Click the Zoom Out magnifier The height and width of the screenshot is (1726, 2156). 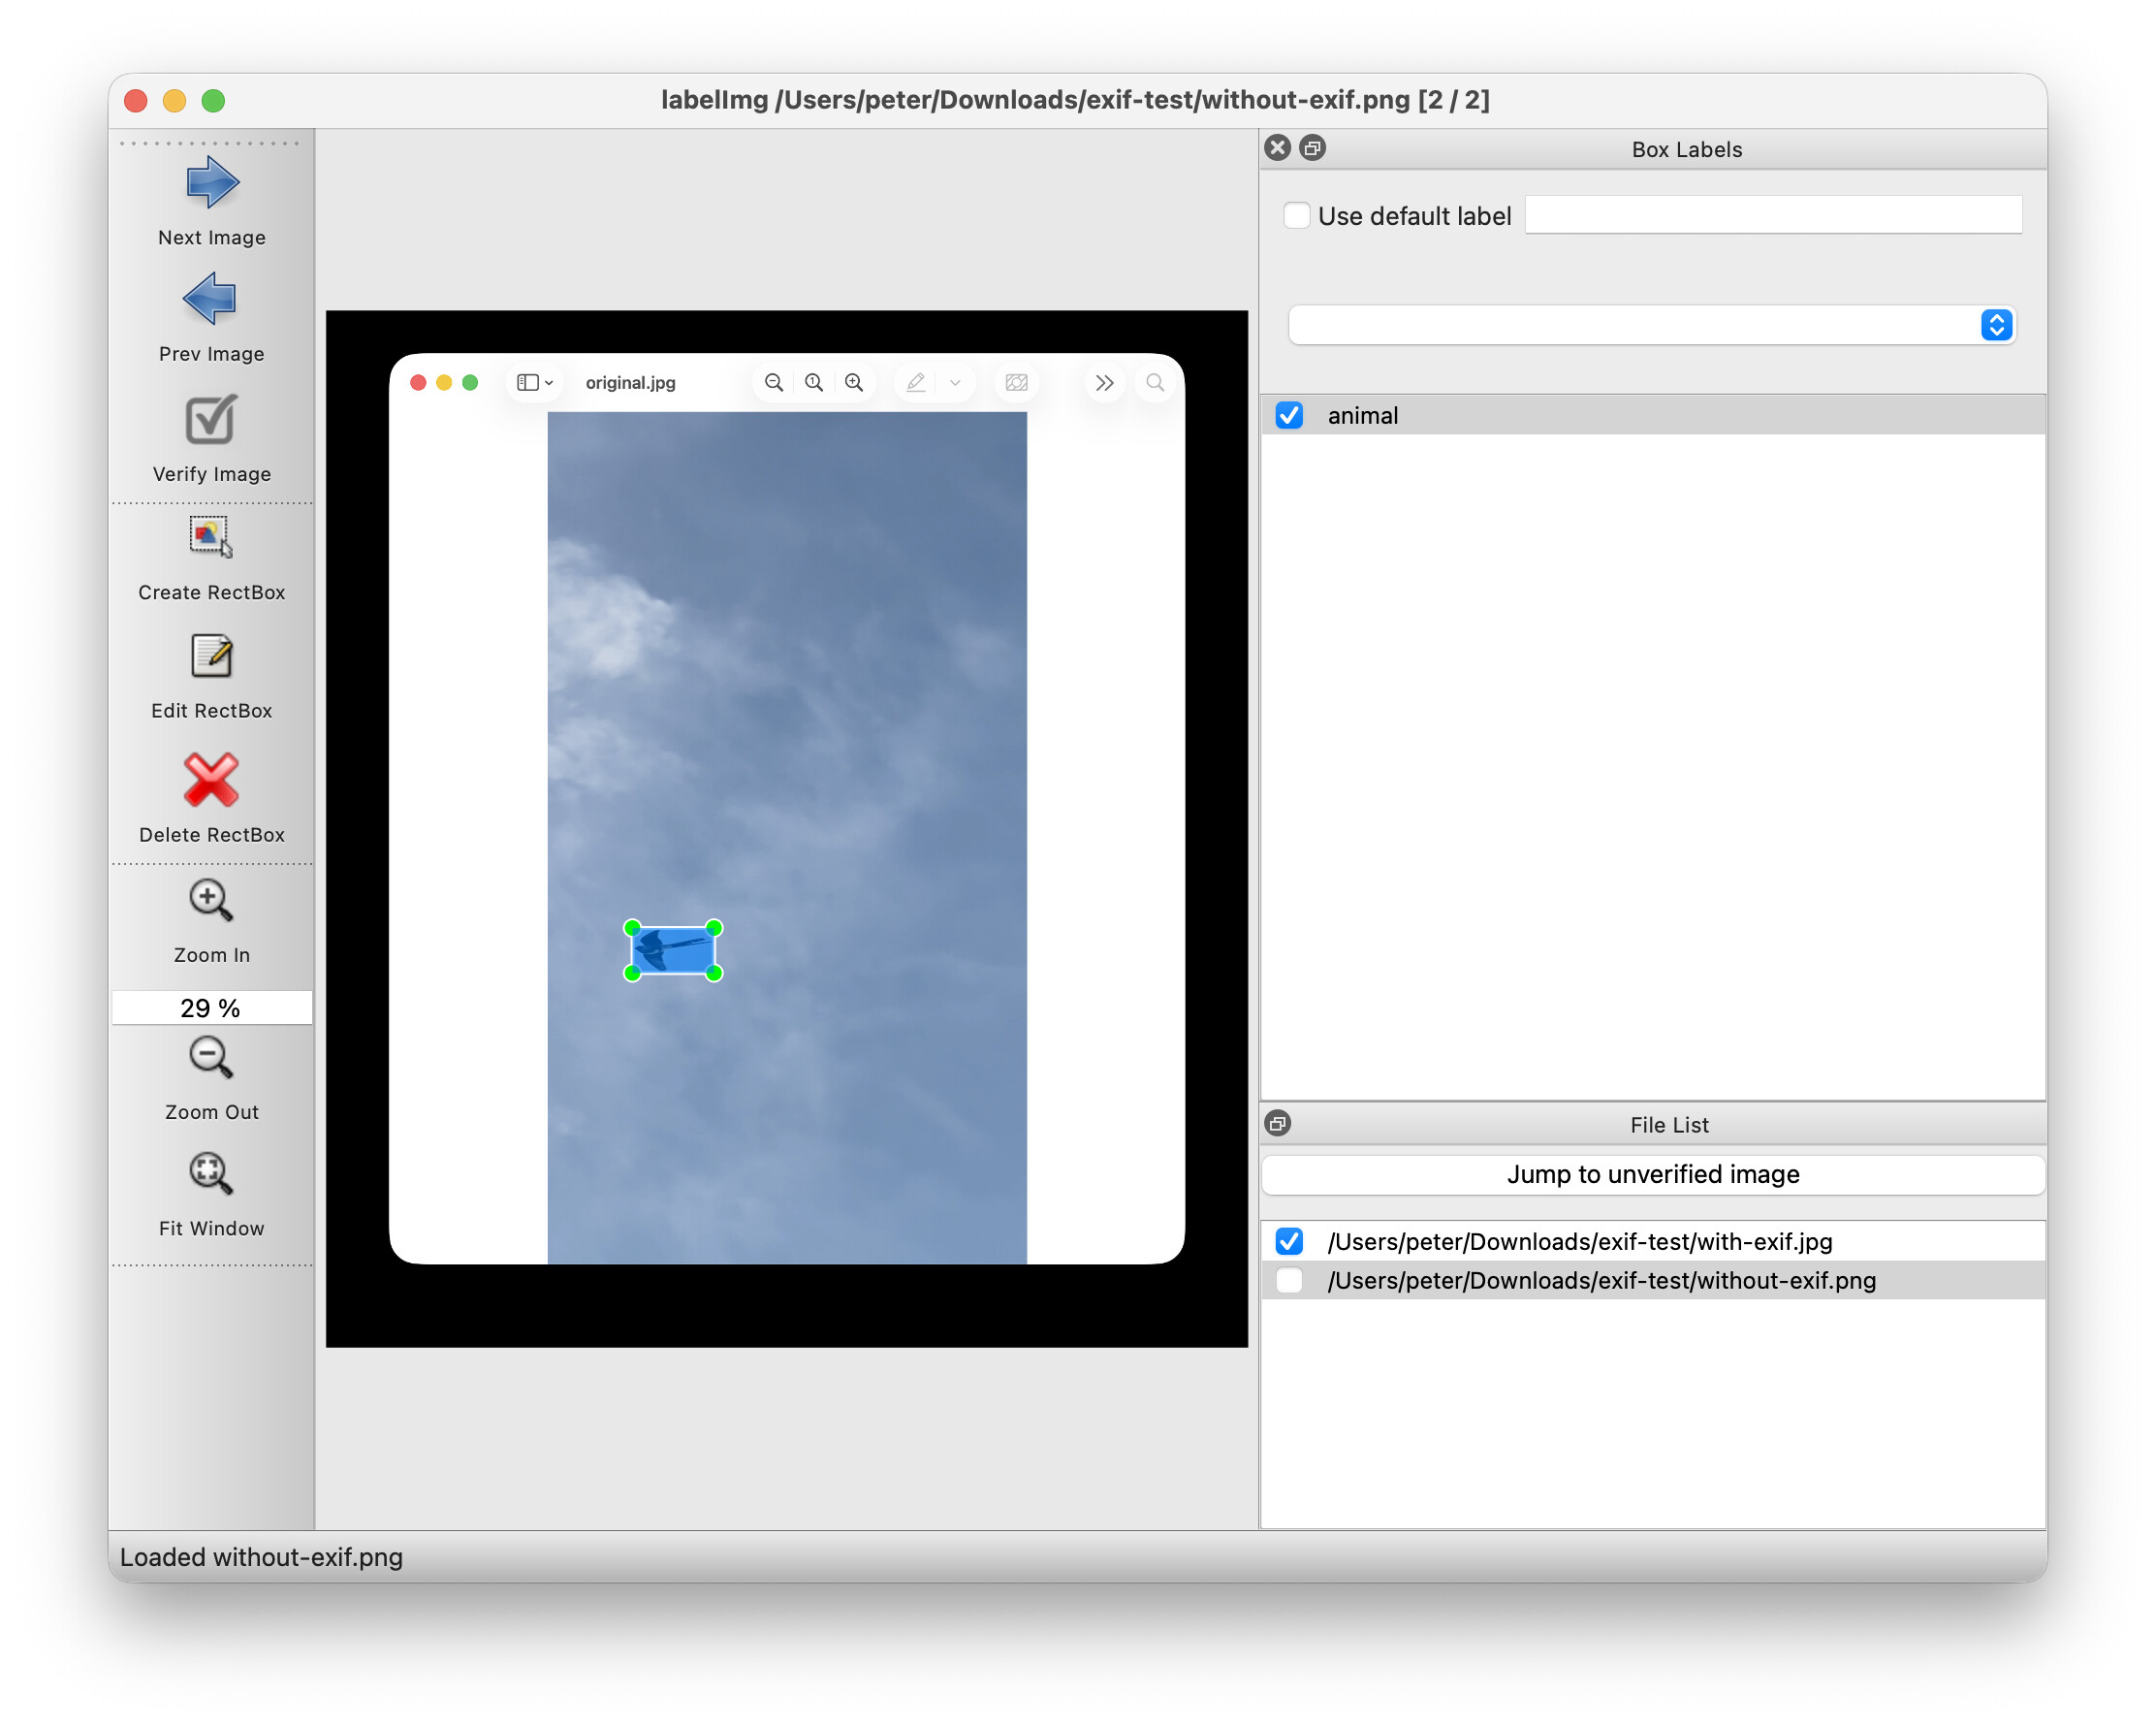click(x=211, y=1058)
